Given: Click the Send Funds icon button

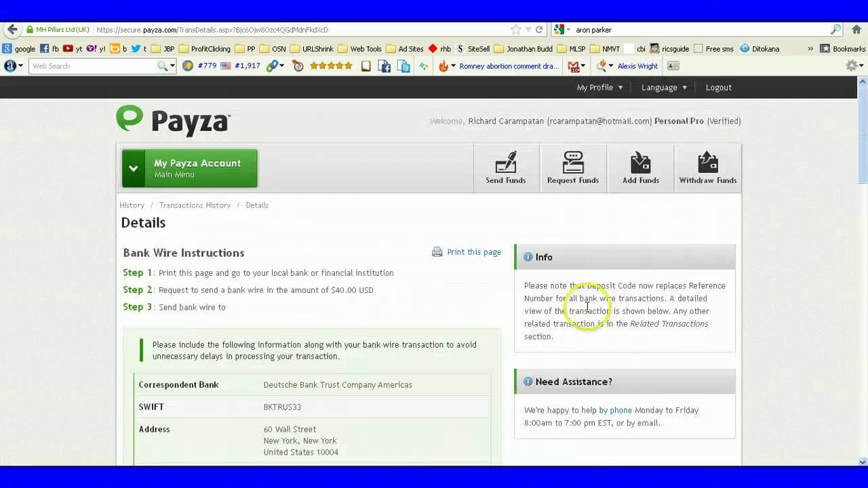Looking at the screenshot, I should tap(506, 167).
